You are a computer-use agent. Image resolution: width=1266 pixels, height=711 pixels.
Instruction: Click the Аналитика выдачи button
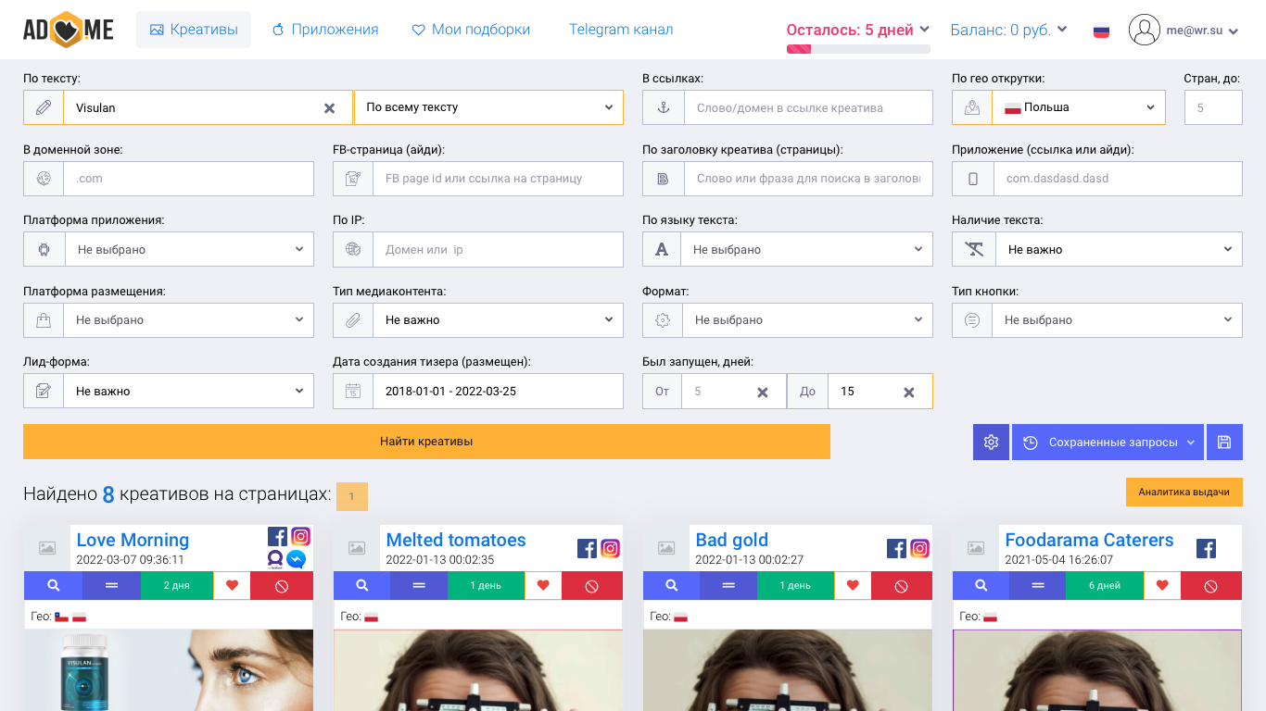(1184, 492)
